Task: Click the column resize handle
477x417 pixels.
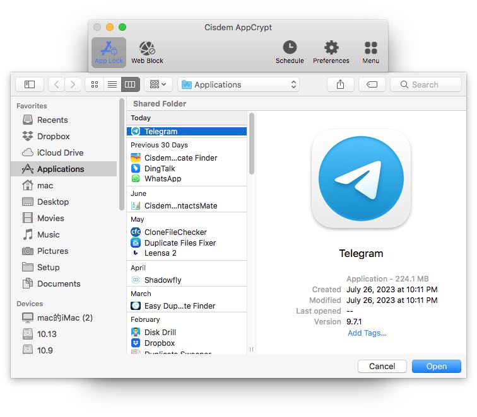Action: click(251, 349)
